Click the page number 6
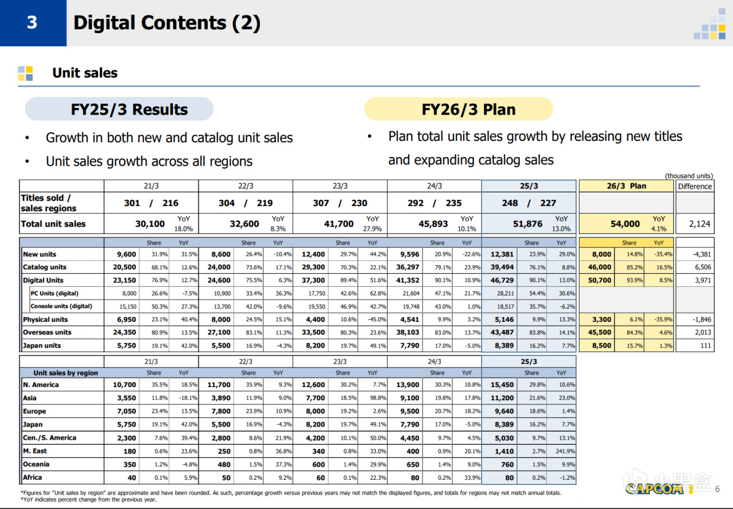This screenshot has height=509, width=733. [718, 488]
